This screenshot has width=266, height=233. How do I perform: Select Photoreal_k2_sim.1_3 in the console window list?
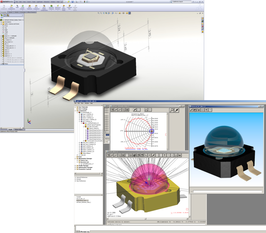click(x=82, y=200)
